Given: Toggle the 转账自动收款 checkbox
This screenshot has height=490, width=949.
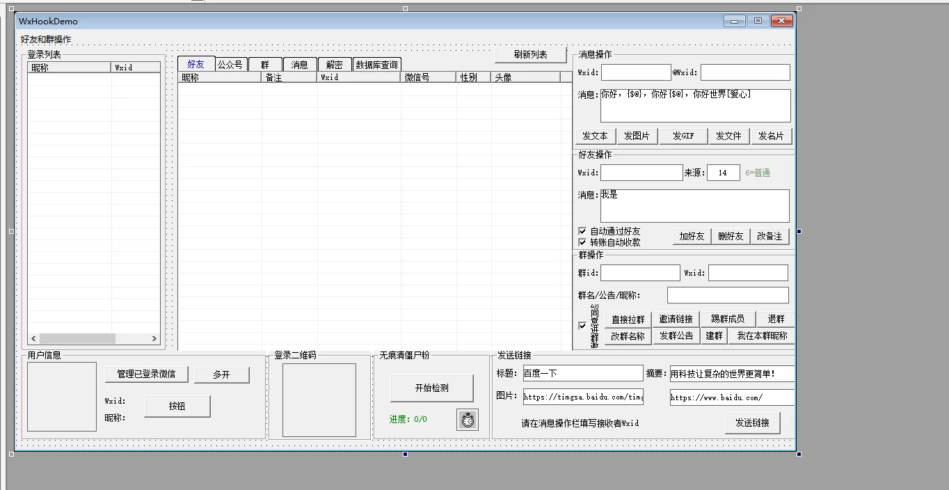Looking at the screenshot, I should coord(582,242).
